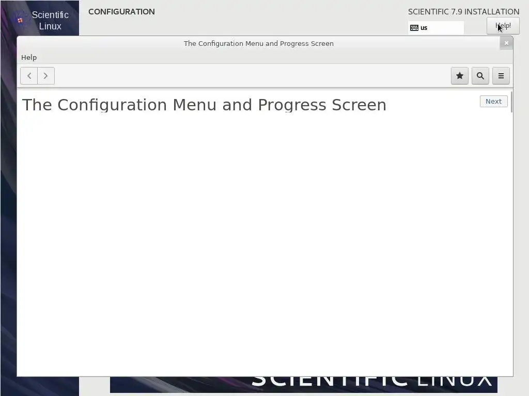Open the Help menu
Screen dimensions: 529x396
29,58
